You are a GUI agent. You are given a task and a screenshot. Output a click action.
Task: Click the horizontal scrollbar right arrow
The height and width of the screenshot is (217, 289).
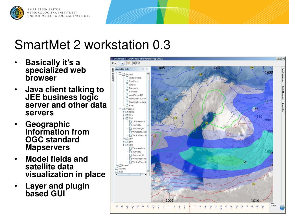145,174
